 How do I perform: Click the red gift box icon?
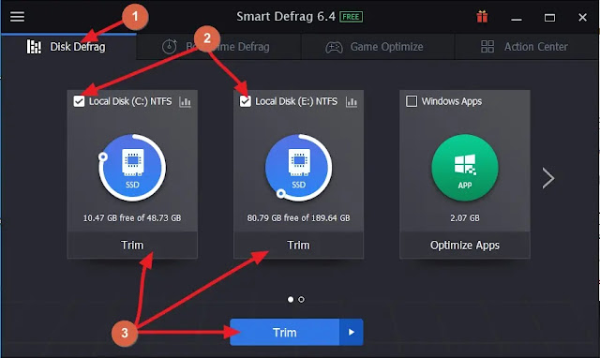click(x=482, y=17)
